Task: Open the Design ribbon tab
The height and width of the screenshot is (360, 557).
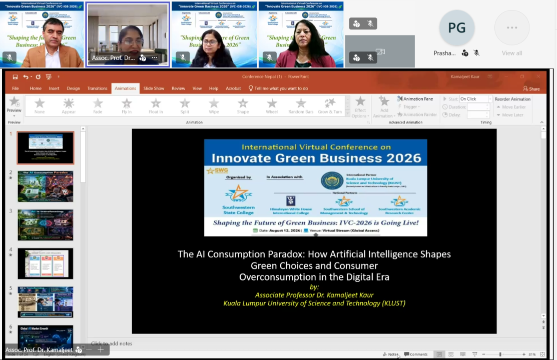Action: pos(73,88)
